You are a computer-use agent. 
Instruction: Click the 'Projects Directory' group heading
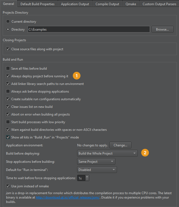pyautogui.click(x=16, y=13)
